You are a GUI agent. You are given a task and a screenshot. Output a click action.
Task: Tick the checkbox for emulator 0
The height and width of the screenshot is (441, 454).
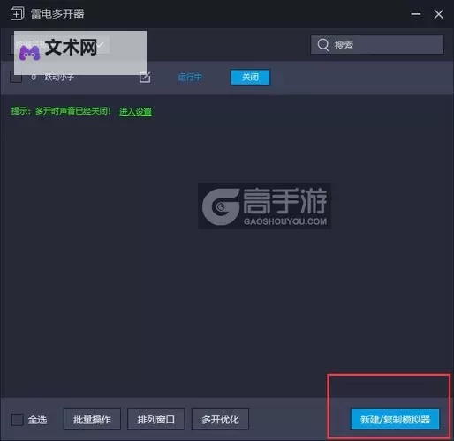pyautogui.click(x=16, y=77)
